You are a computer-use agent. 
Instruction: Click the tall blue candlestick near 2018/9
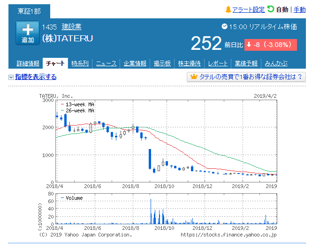[150, 159]
